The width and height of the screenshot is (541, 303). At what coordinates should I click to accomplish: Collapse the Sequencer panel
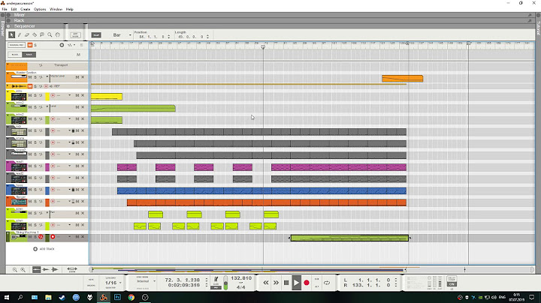tap(8, 26)
